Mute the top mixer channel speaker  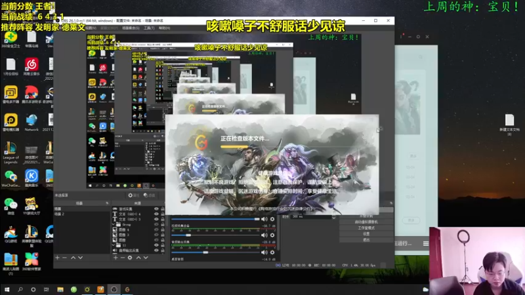point(264,219)
